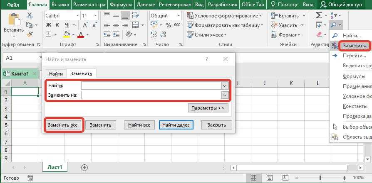Viewport: 372px width, 183px height.
Task: Add a new sheet with plus icon
Action: pos(84,168)
